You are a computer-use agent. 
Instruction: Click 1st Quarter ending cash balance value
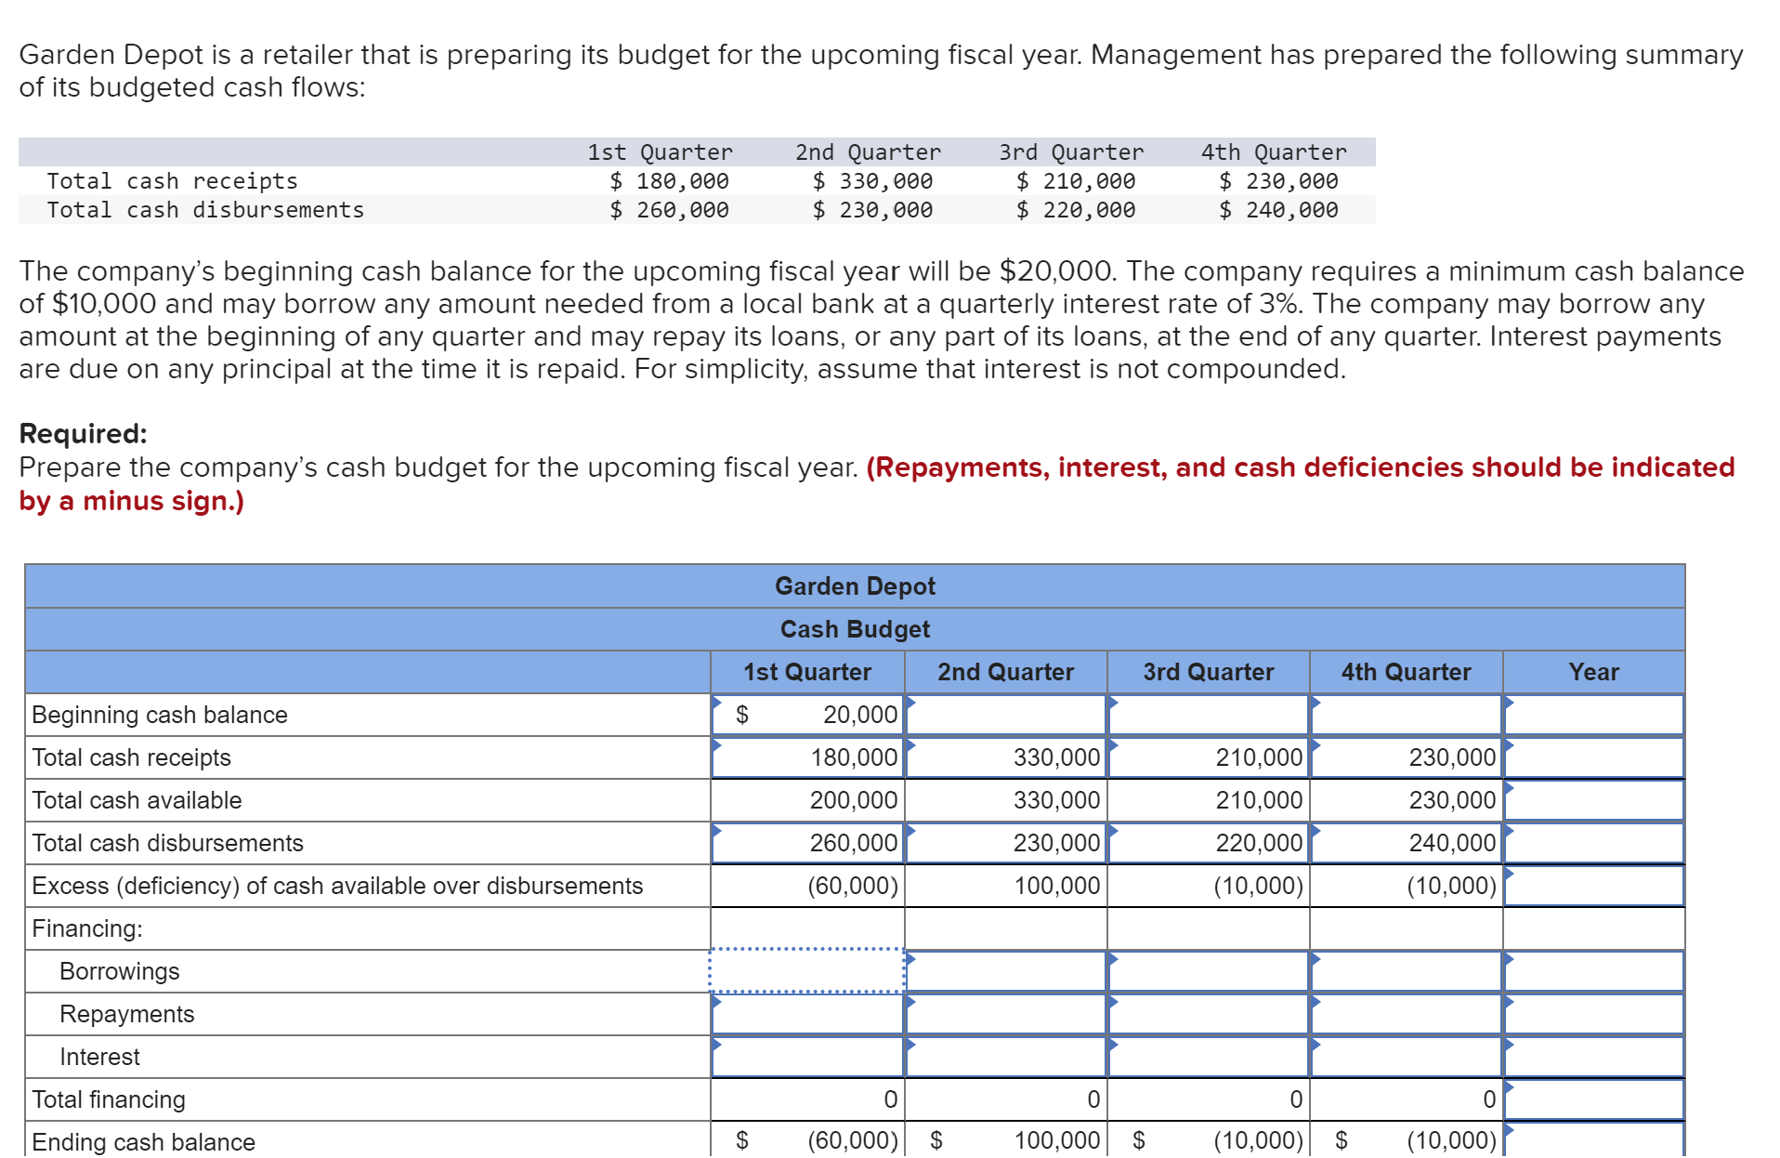pos(853,1140)
